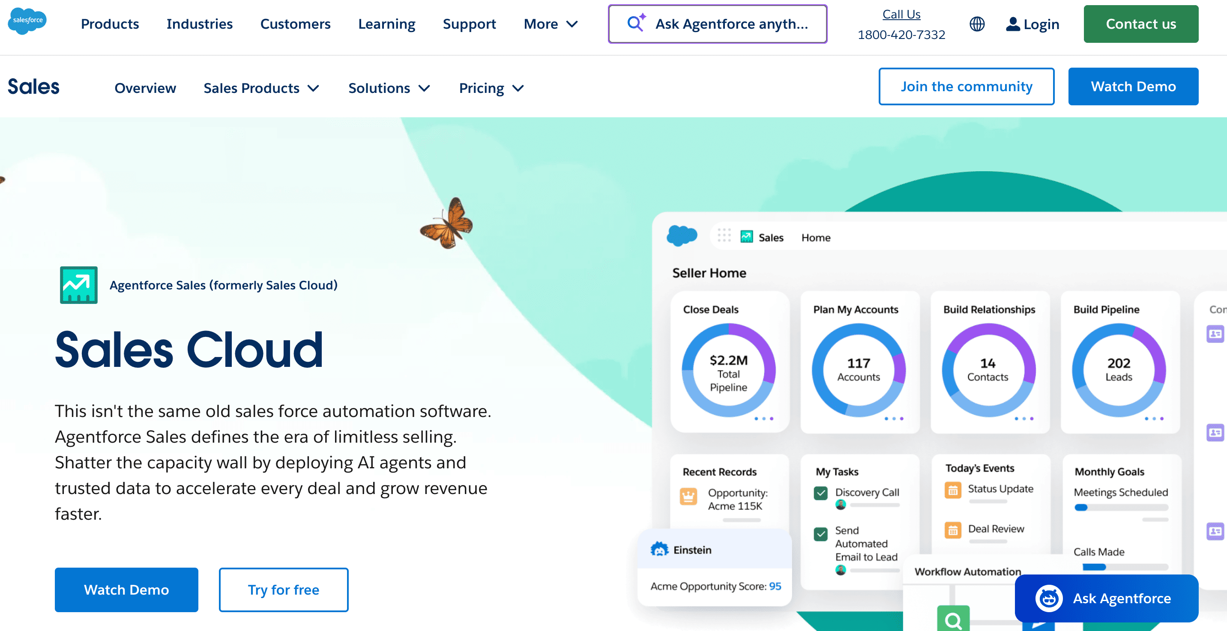
Task: Click the Watch Demo button
Action: pos(1134,86)
